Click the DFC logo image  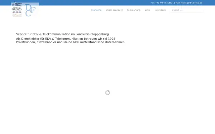pos(25,10)
